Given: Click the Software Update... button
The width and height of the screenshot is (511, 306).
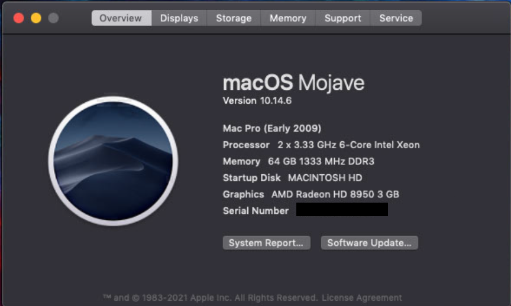Looking at the screenshot, I should (369, 243).
